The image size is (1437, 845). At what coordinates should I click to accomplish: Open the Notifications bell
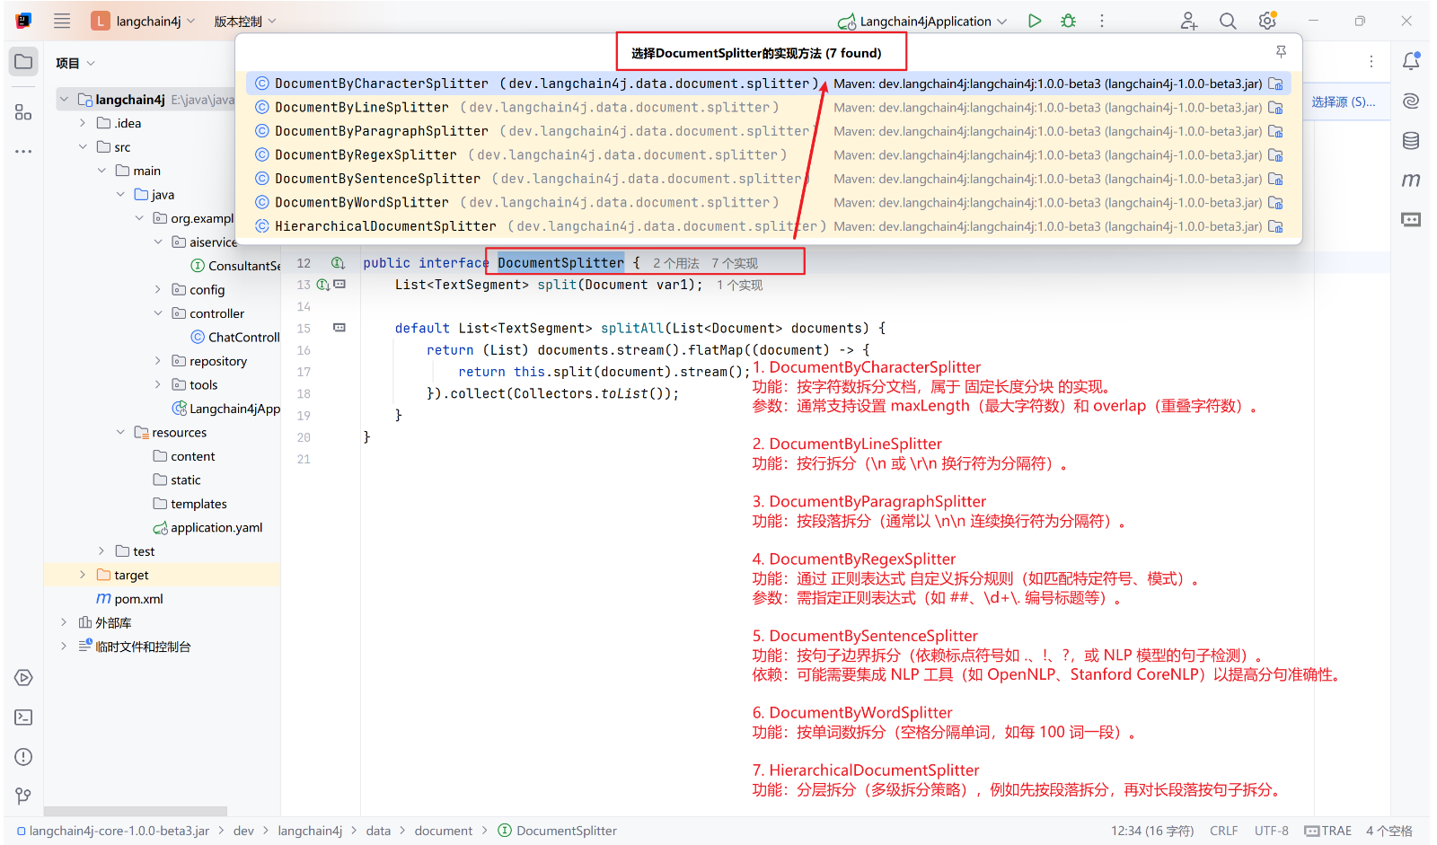point(1411,61)
